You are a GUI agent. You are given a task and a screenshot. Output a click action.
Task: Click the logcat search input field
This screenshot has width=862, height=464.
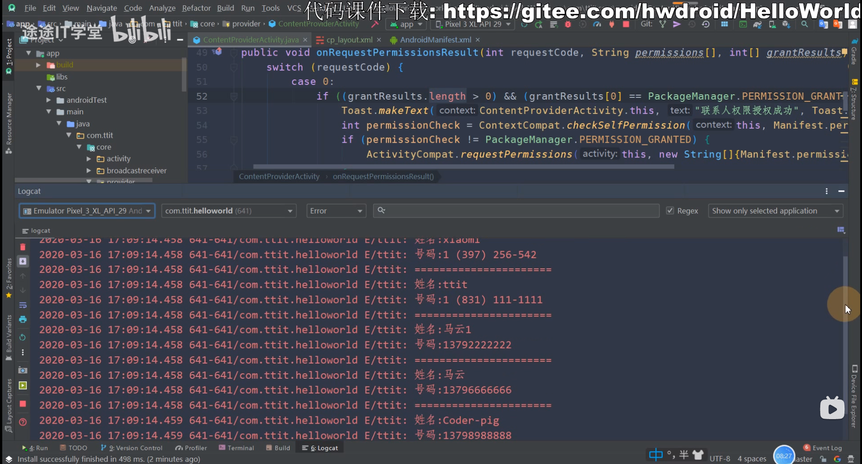(x=516, y=210)
